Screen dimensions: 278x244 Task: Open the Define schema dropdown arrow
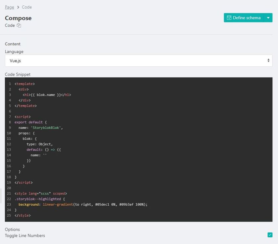pos(268,18)
